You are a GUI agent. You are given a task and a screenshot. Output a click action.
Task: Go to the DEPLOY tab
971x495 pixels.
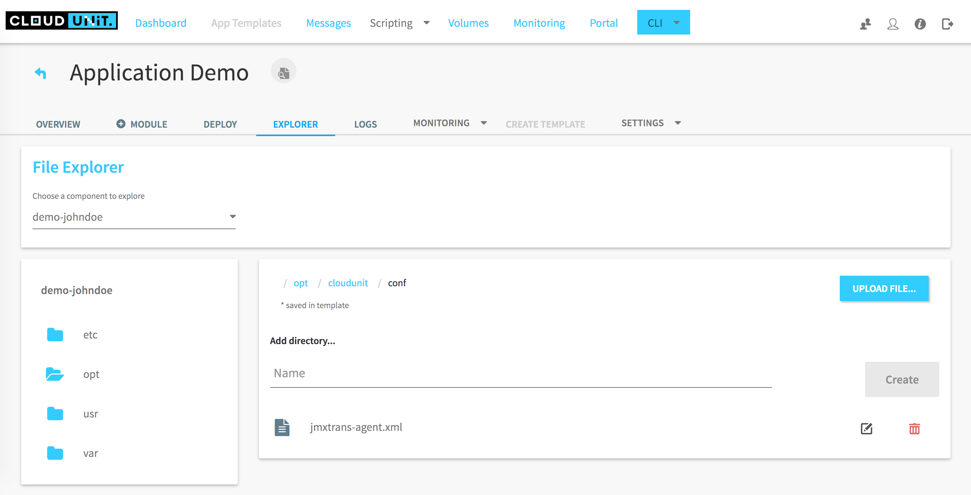click(220, 124)
